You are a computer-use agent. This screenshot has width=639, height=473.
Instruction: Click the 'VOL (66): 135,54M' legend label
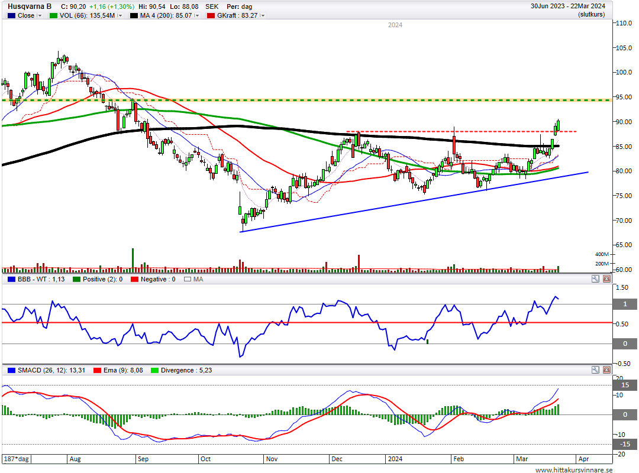click(x=87, y=15)
